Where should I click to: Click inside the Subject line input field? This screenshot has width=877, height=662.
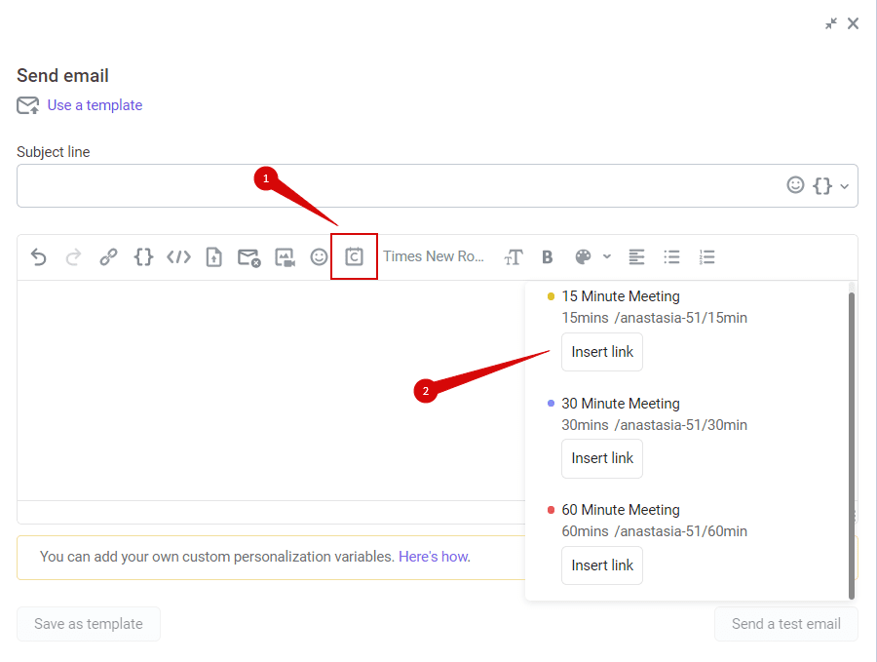coord(390,185)
